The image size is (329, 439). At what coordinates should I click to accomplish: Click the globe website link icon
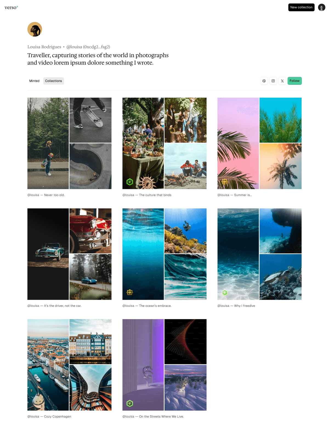pyautogui.click(x=264, y=81)
